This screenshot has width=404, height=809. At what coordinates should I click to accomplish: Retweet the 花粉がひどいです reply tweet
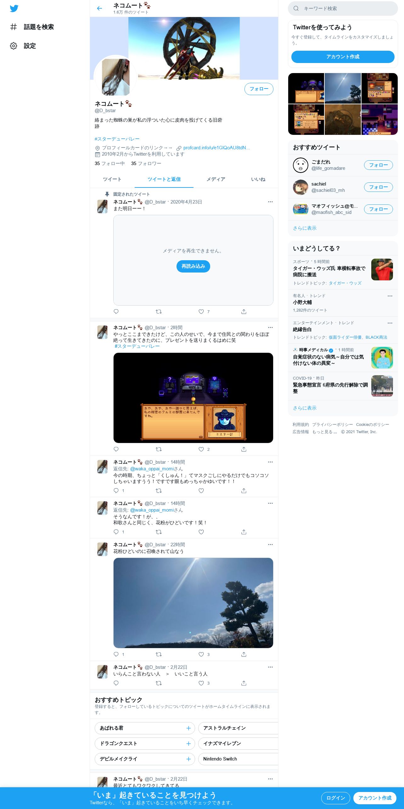[x=159, y=532]
